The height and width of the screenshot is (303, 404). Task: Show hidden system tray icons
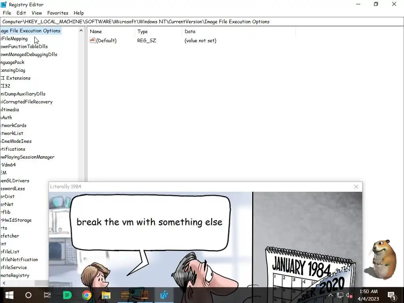[x=330, y=295]
